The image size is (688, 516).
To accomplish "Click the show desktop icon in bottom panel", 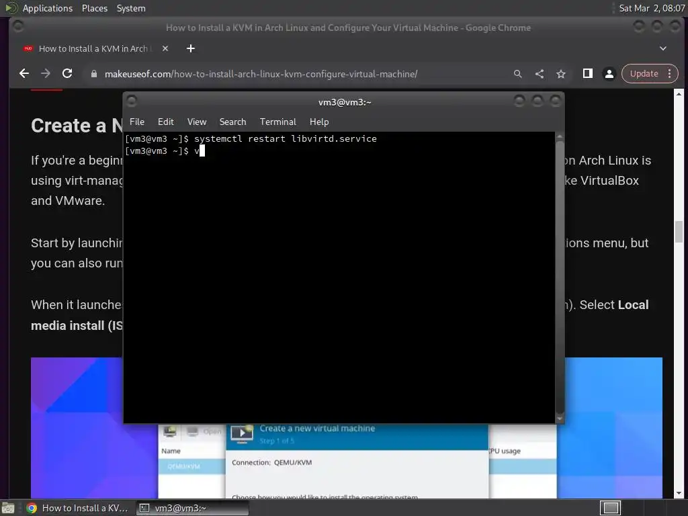I will (8, 508).
